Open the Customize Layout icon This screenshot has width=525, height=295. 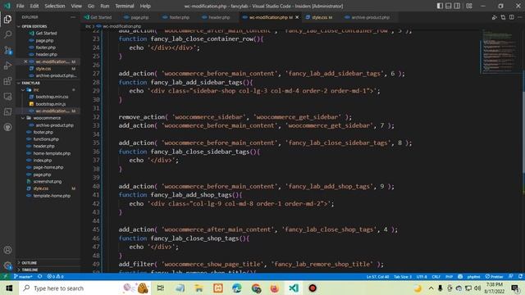pyautogui.click(x=469, y=6)
